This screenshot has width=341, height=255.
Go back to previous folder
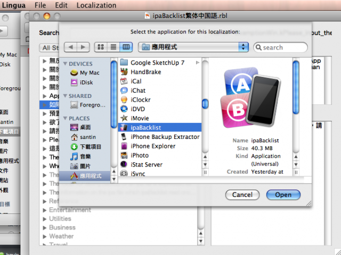70,47
